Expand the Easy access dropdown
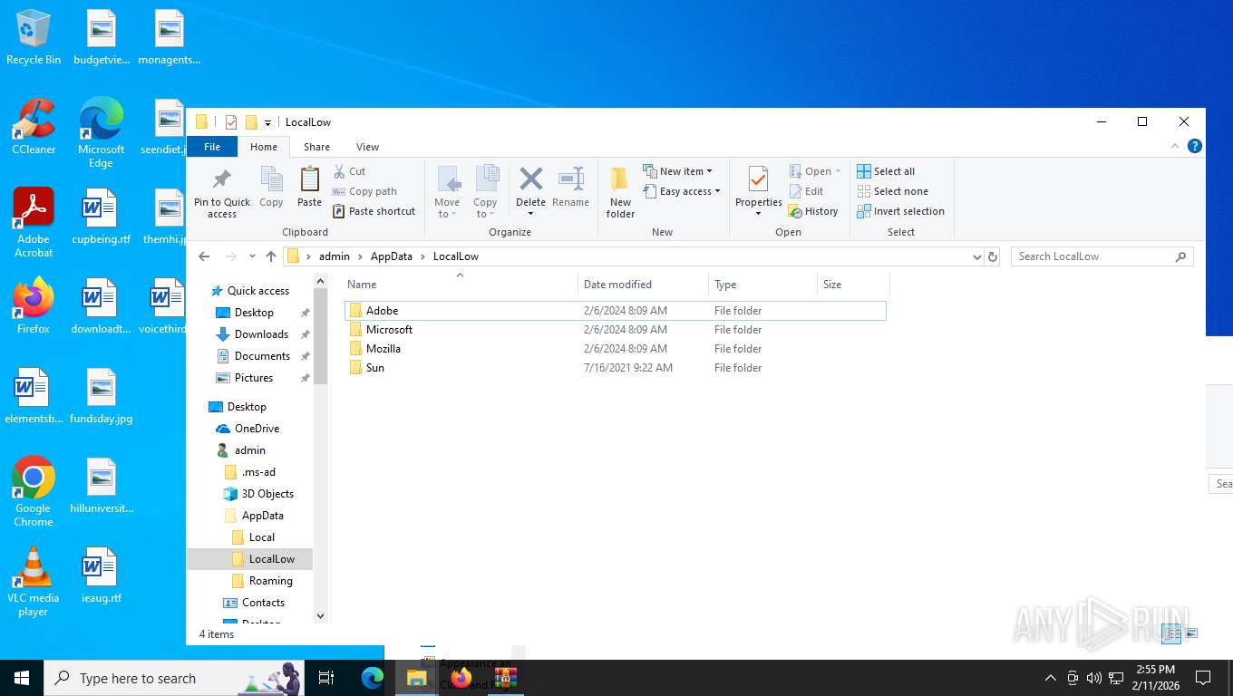Screen dimensions: 1233x696 click(x=682, y=191)
